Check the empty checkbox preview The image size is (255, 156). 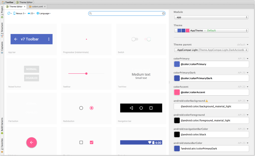81,142
